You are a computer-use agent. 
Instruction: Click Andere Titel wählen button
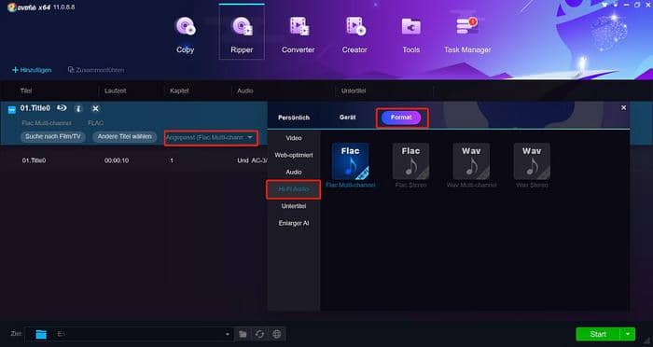point(124,136)
